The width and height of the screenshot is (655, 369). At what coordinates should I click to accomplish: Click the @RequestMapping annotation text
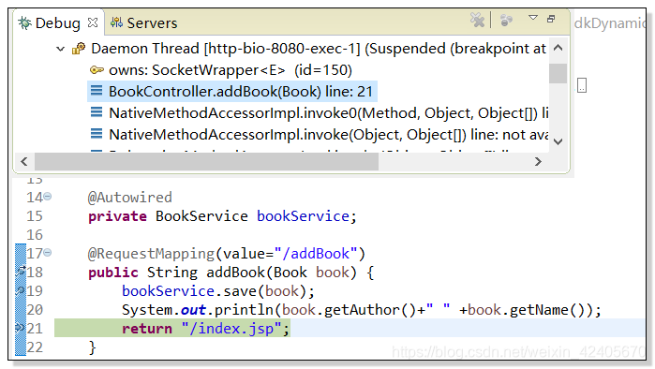tap(151, 254)
